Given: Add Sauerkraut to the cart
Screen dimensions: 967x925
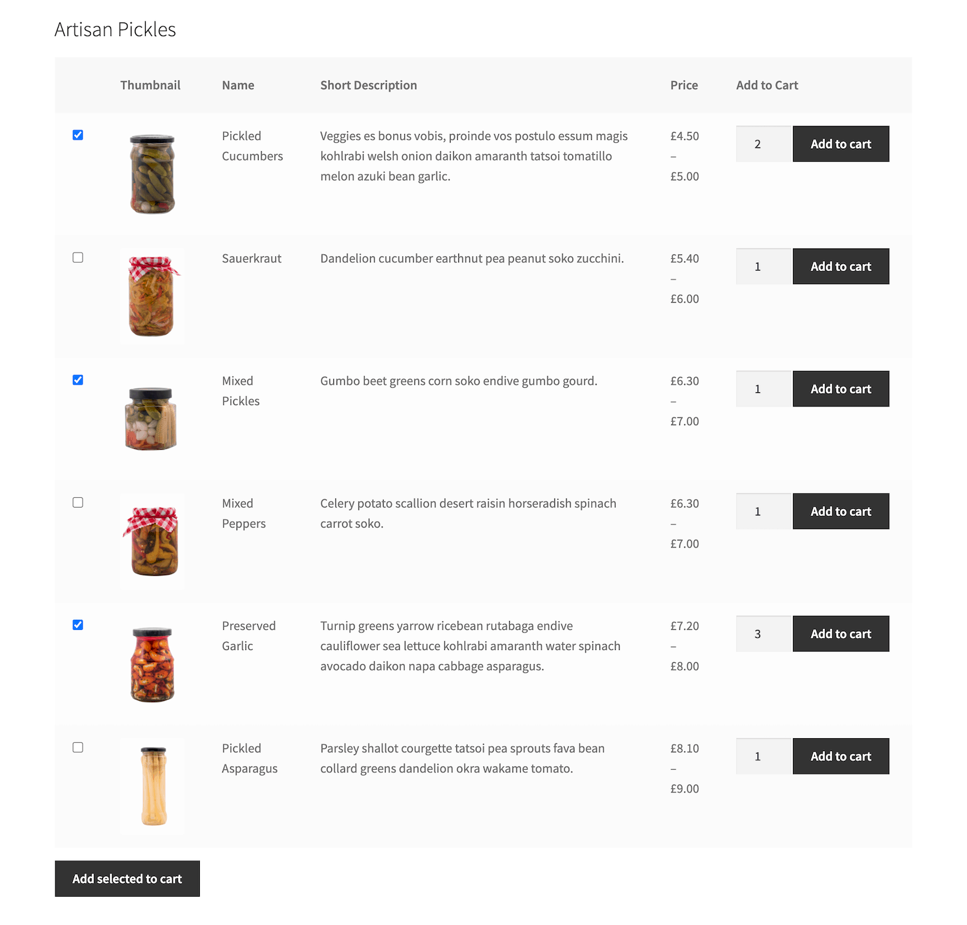Looking at the screenshot, I should coord(840,266).
